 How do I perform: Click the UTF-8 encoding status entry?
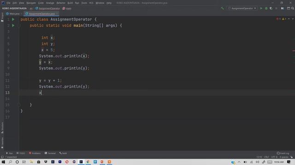click(x=274, y=157)
